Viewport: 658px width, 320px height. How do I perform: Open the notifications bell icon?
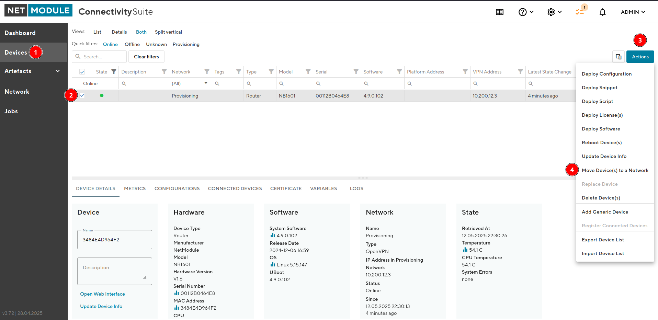point(602,12)
